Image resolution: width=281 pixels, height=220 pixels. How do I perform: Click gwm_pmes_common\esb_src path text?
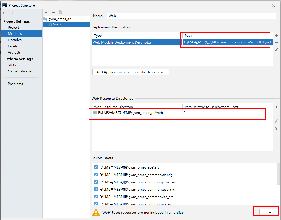(x=137, y=190)
